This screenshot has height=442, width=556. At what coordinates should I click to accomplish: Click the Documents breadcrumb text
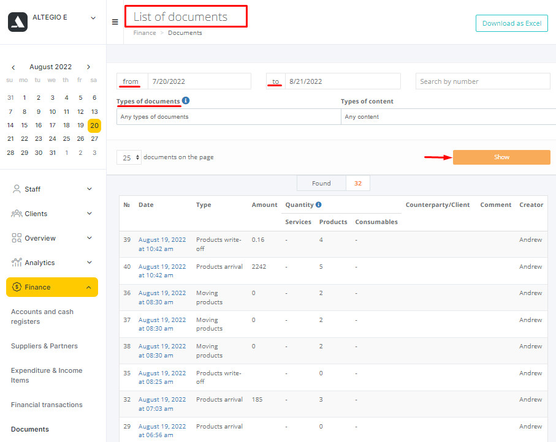(185, 33)
